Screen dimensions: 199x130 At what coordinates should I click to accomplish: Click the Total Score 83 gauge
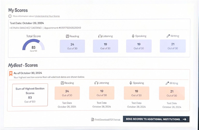(33, 45)
